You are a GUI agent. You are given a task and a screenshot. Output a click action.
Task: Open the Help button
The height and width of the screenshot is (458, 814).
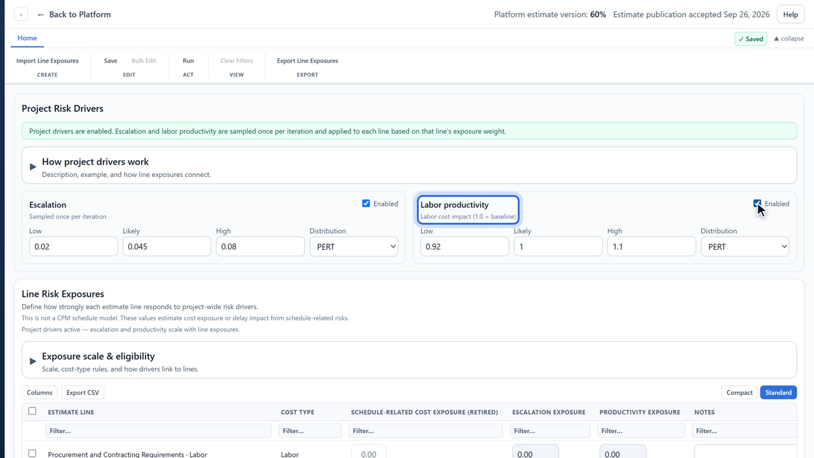(x=790, y=15)
